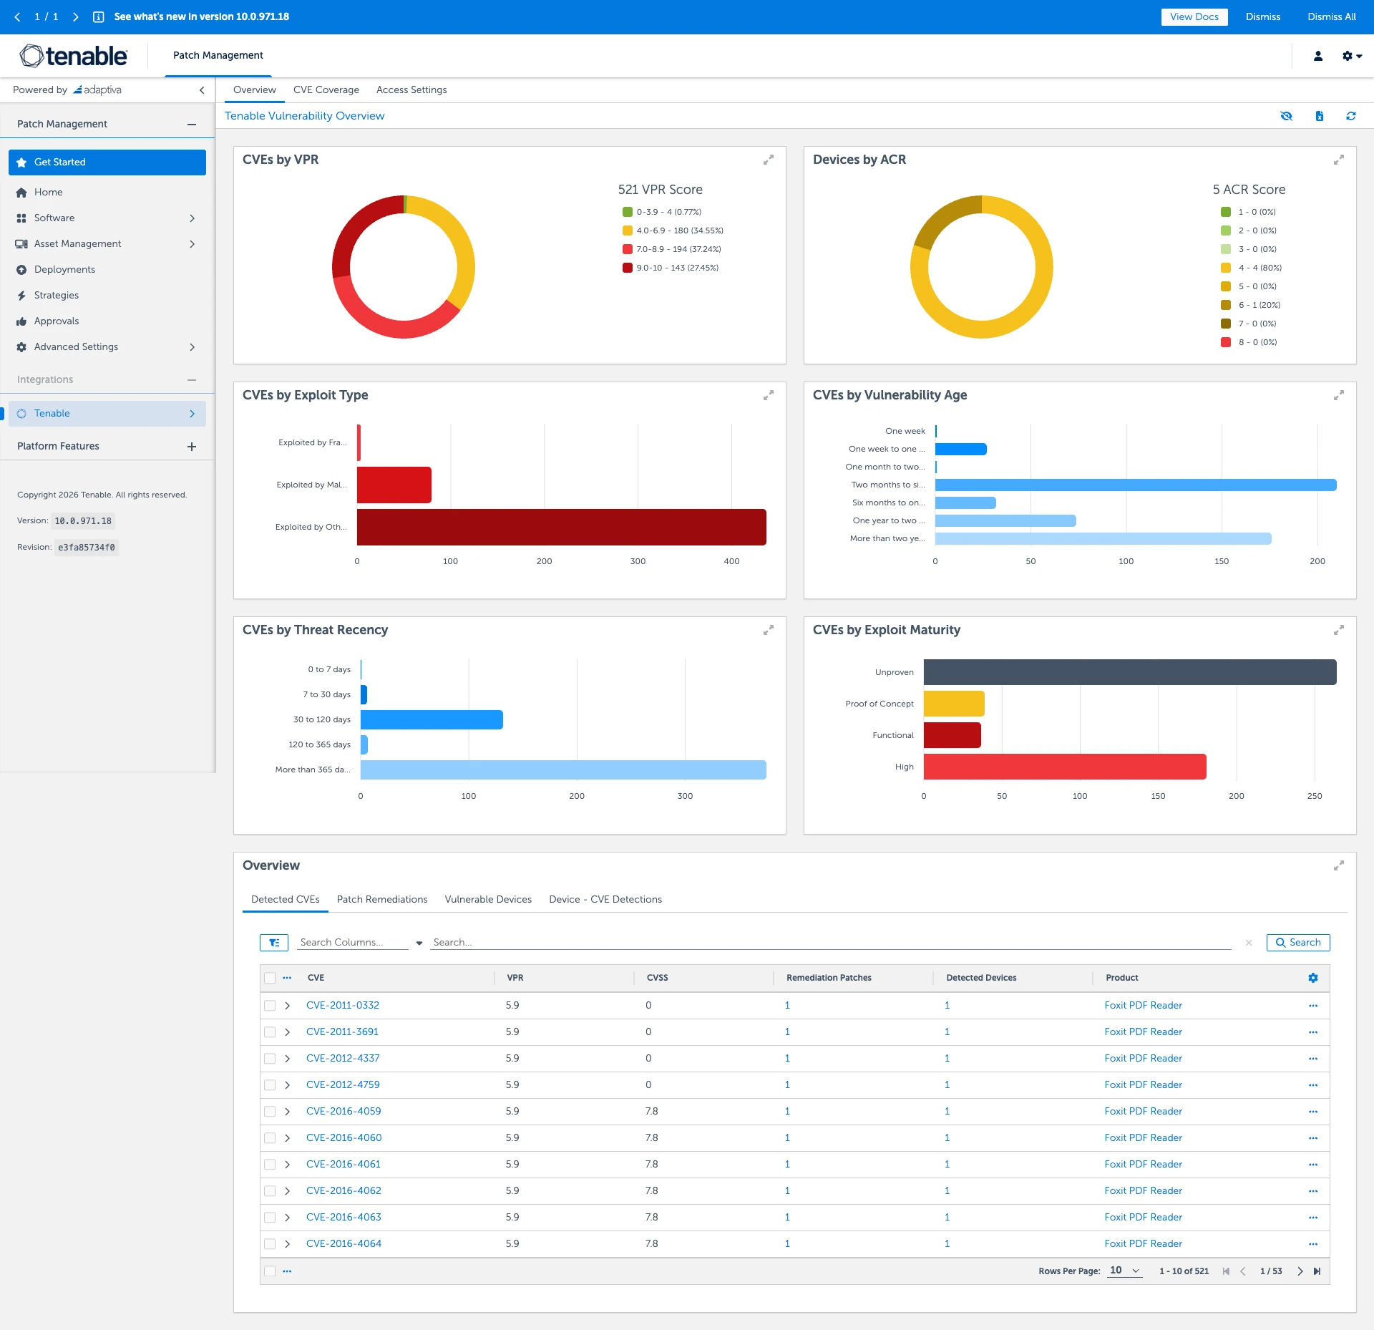Open Deployments in the sidebar
Screen dimensions: 1374x1330
pyautogui.click(x=107, y=270)
